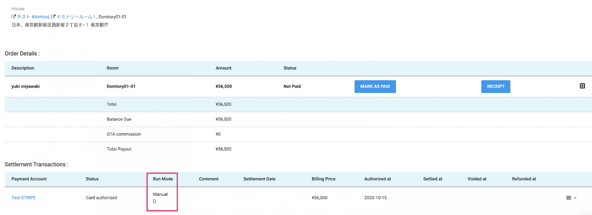
Task: Click the Card authorized status text
Action: [x=101, y=198]
